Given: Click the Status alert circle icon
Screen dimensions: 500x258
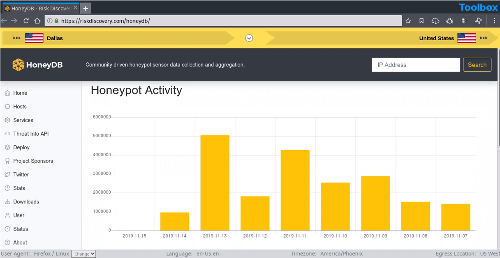Looking at the screenshot, I should pyautogui.click(x=7, y=229).
